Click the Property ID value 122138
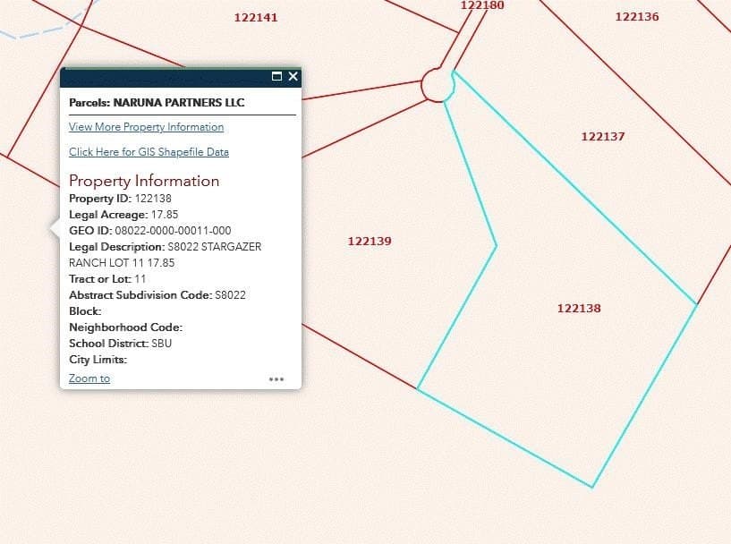 152,198
